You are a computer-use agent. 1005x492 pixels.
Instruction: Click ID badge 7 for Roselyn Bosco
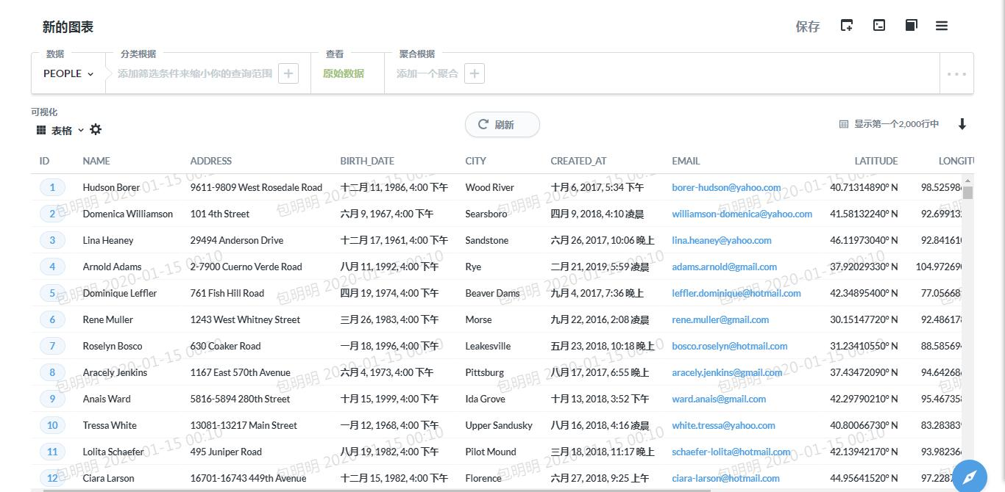(x=52, y=346)
